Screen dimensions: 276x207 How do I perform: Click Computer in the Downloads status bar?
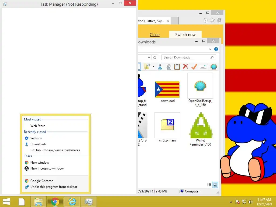(189, 191)
